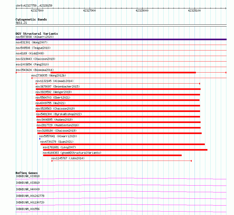Open IKBKB|NM_001190720 transcript label
Viewport: 234px width, 215px height.
pos(30,202)
